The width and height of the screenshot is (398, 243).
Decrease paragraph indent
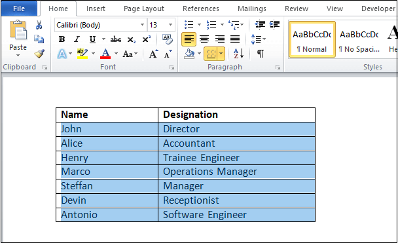(260, 24)
